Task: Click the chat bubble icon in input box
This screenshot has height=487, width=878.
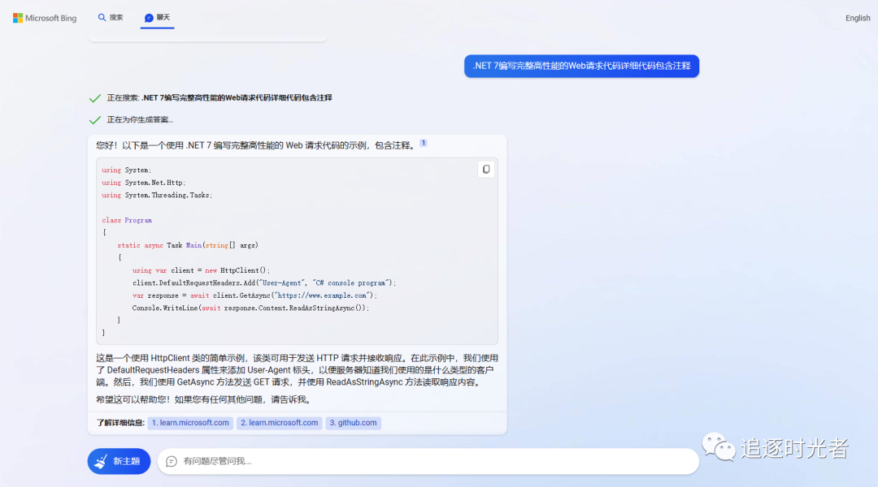Action: [x=172, y=461]
